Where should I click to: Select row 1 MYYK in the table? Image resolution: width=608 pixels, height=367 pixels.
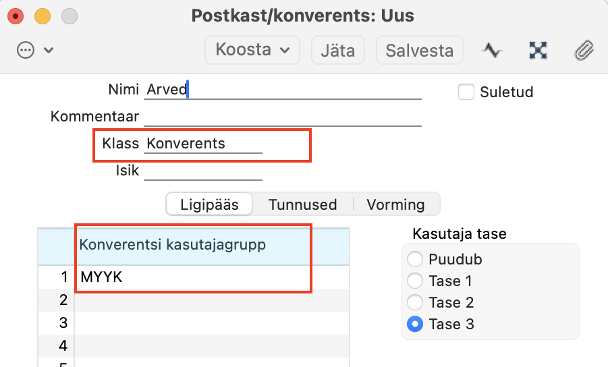pos(202,277)
